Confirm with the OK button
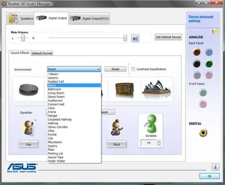The width and height of the screenshot is (225, 185). [x=209, y=176]
